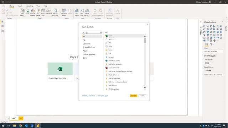Open the Certified Connectors link

[88, 96]
